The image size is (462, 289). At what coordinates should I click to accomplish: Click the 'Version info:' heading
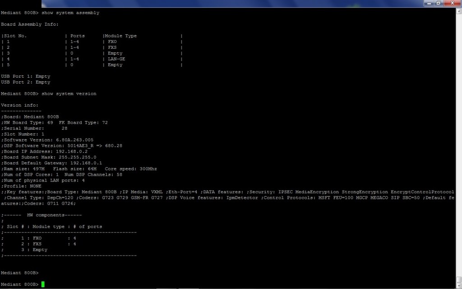[20, 105]
